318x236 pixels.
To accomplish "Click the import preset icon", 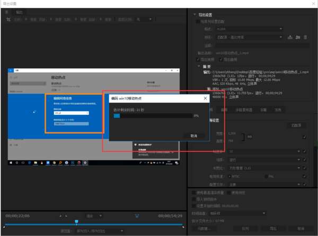I will 298,37.
